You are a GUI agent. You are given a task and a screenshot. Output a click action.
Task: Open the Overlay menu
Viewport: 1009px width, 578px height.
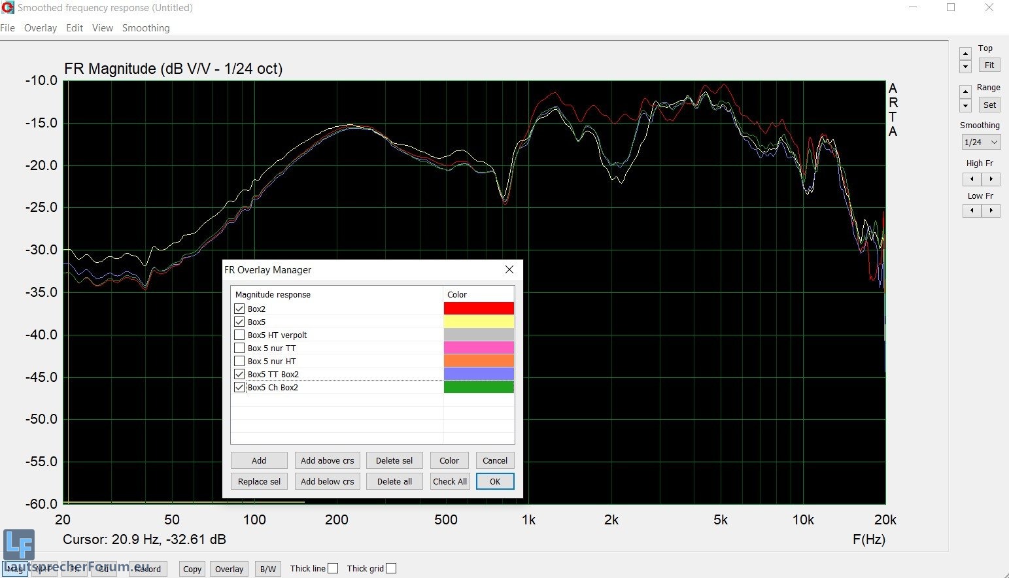click(41, 28)
